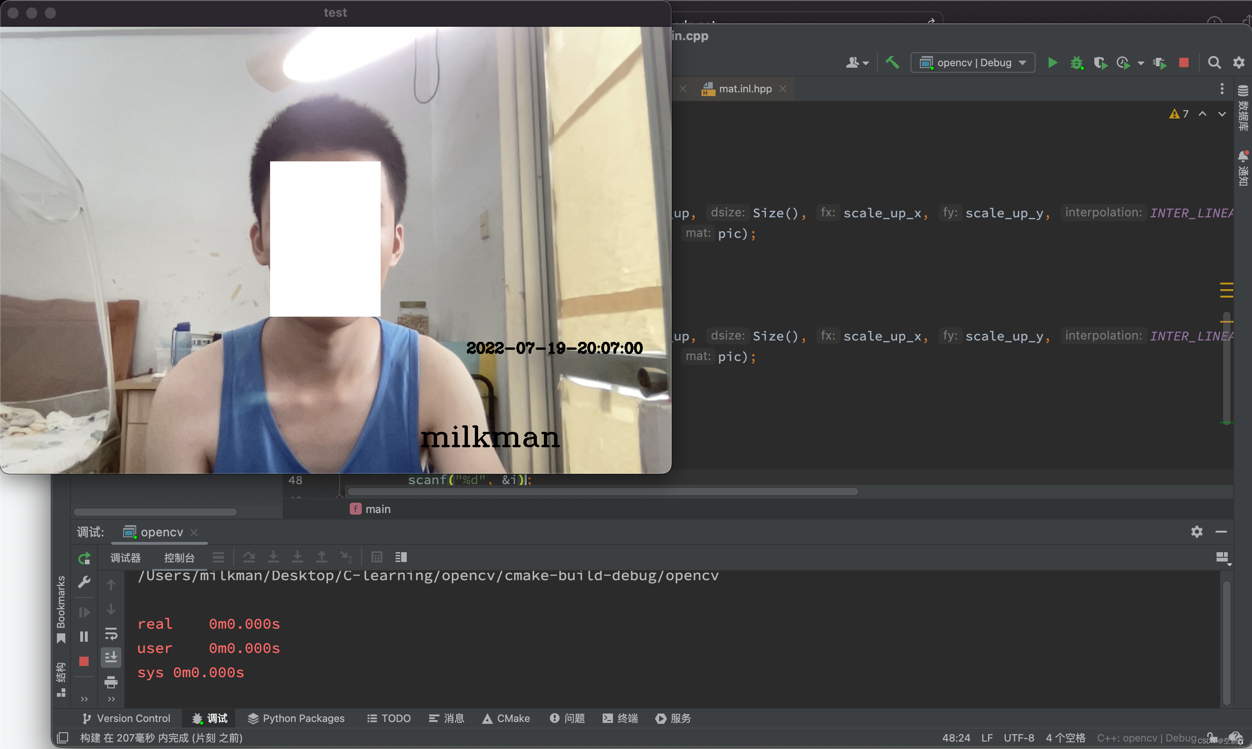Viewport: 1252px width, 749px height.
Task: Click the editor horizontal scrollbar
Action: (x=603, y=492)
